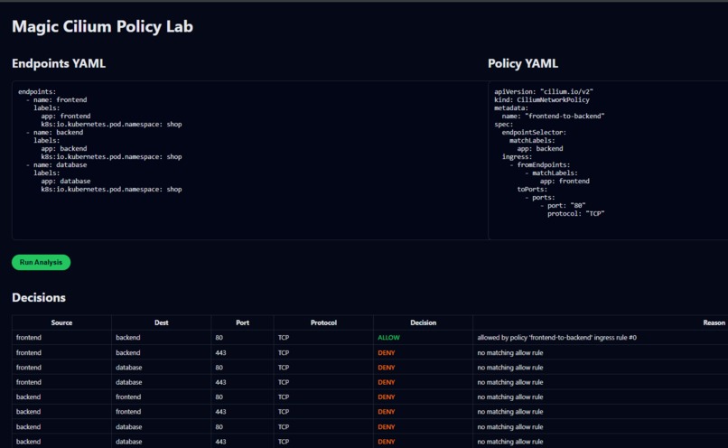Click ALLOW in the frontend-to-backend port 80 row
This screenshot has width=728, height=448.
[x=388, y=338]
